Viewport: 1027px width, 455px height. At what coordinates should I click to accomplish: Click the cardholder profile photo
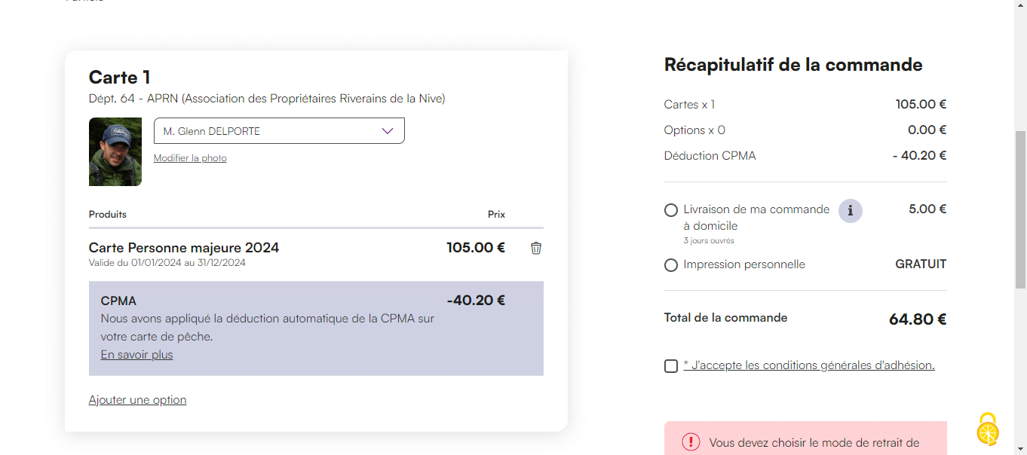point(115,151)
